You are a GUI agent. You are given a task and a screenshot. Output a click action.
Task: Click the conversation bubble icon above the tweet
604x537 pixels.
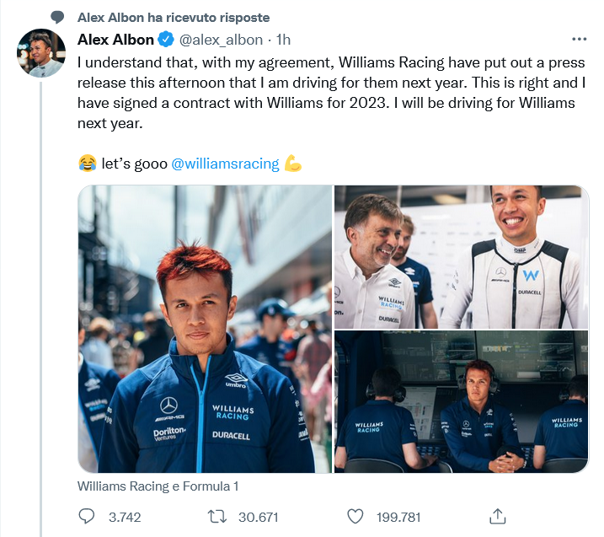[58, 18]
